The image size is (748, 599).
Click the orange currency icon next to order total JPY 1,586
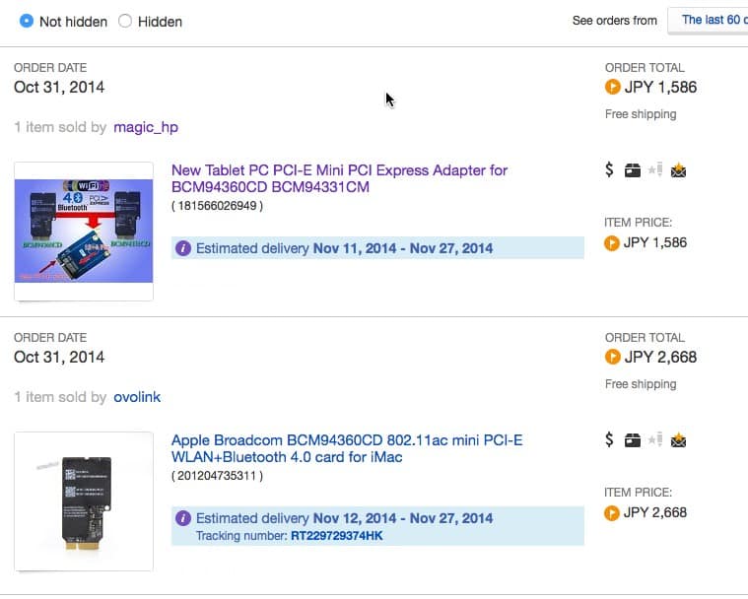612,87
